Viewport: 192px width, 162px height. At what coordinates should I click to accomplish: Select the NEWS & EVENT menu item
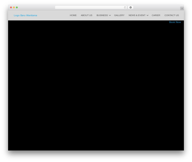point(137,15)
